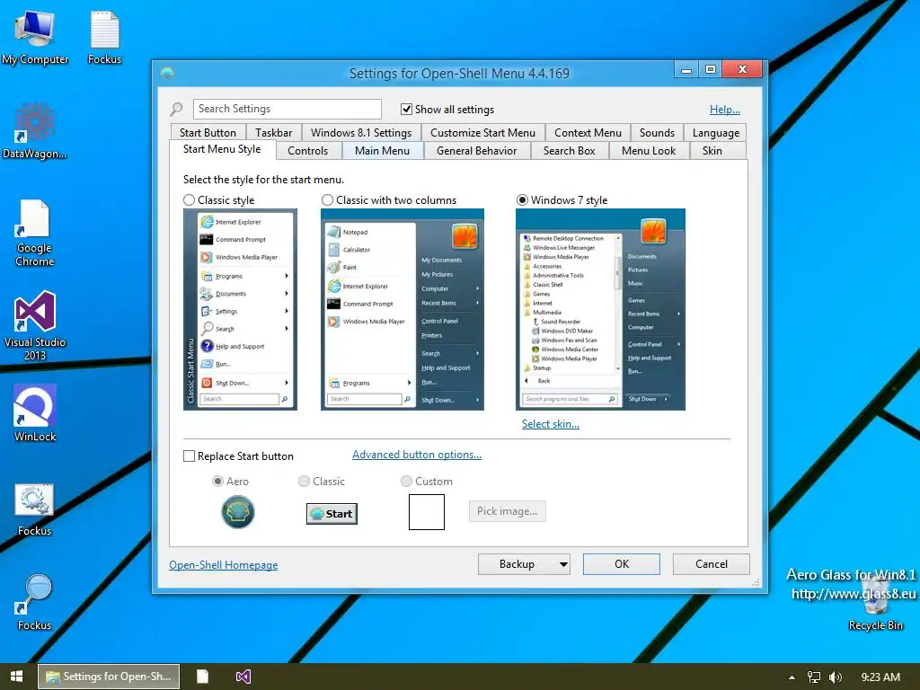920x690 pixels.
Task: Click the Pick image... button
Action: [507, 511]
